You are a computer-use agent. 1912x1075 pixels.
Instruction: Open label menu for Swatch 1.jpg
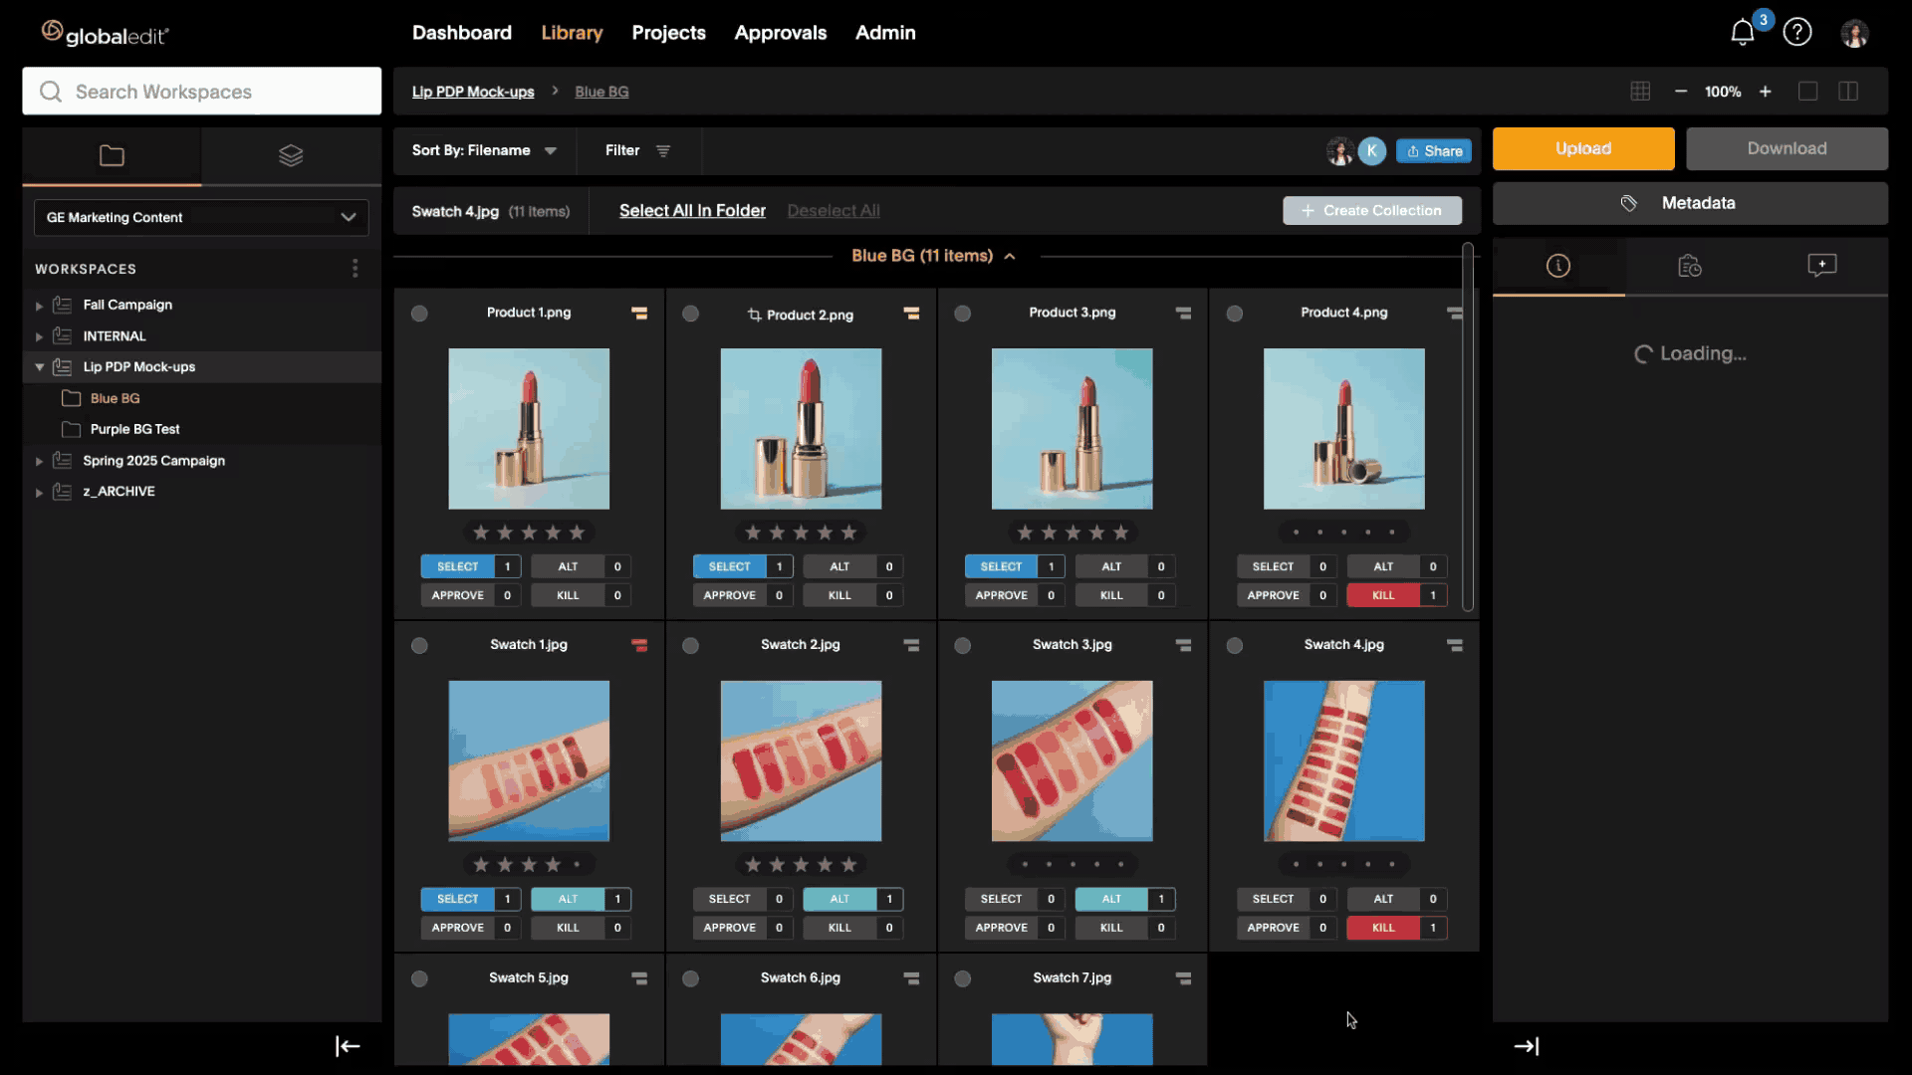(639, 646)
